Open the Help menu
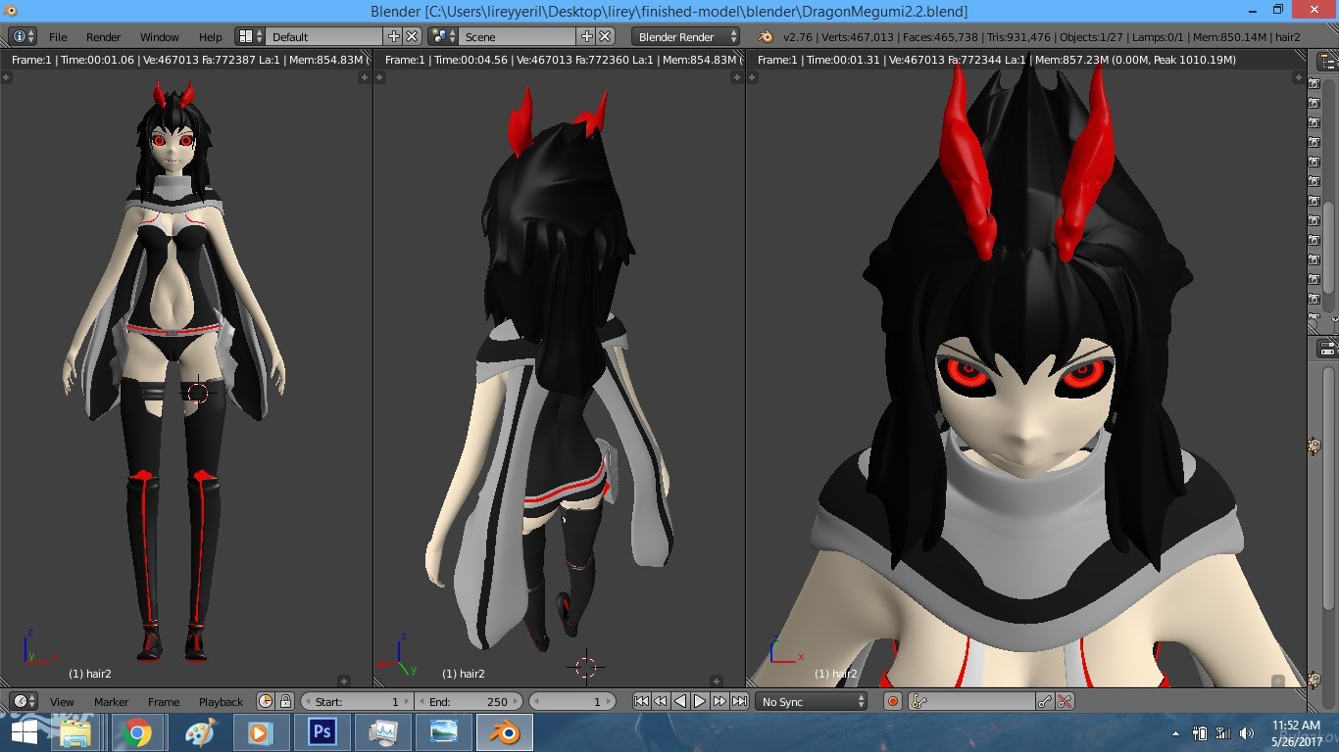 (x=210, y=36)
